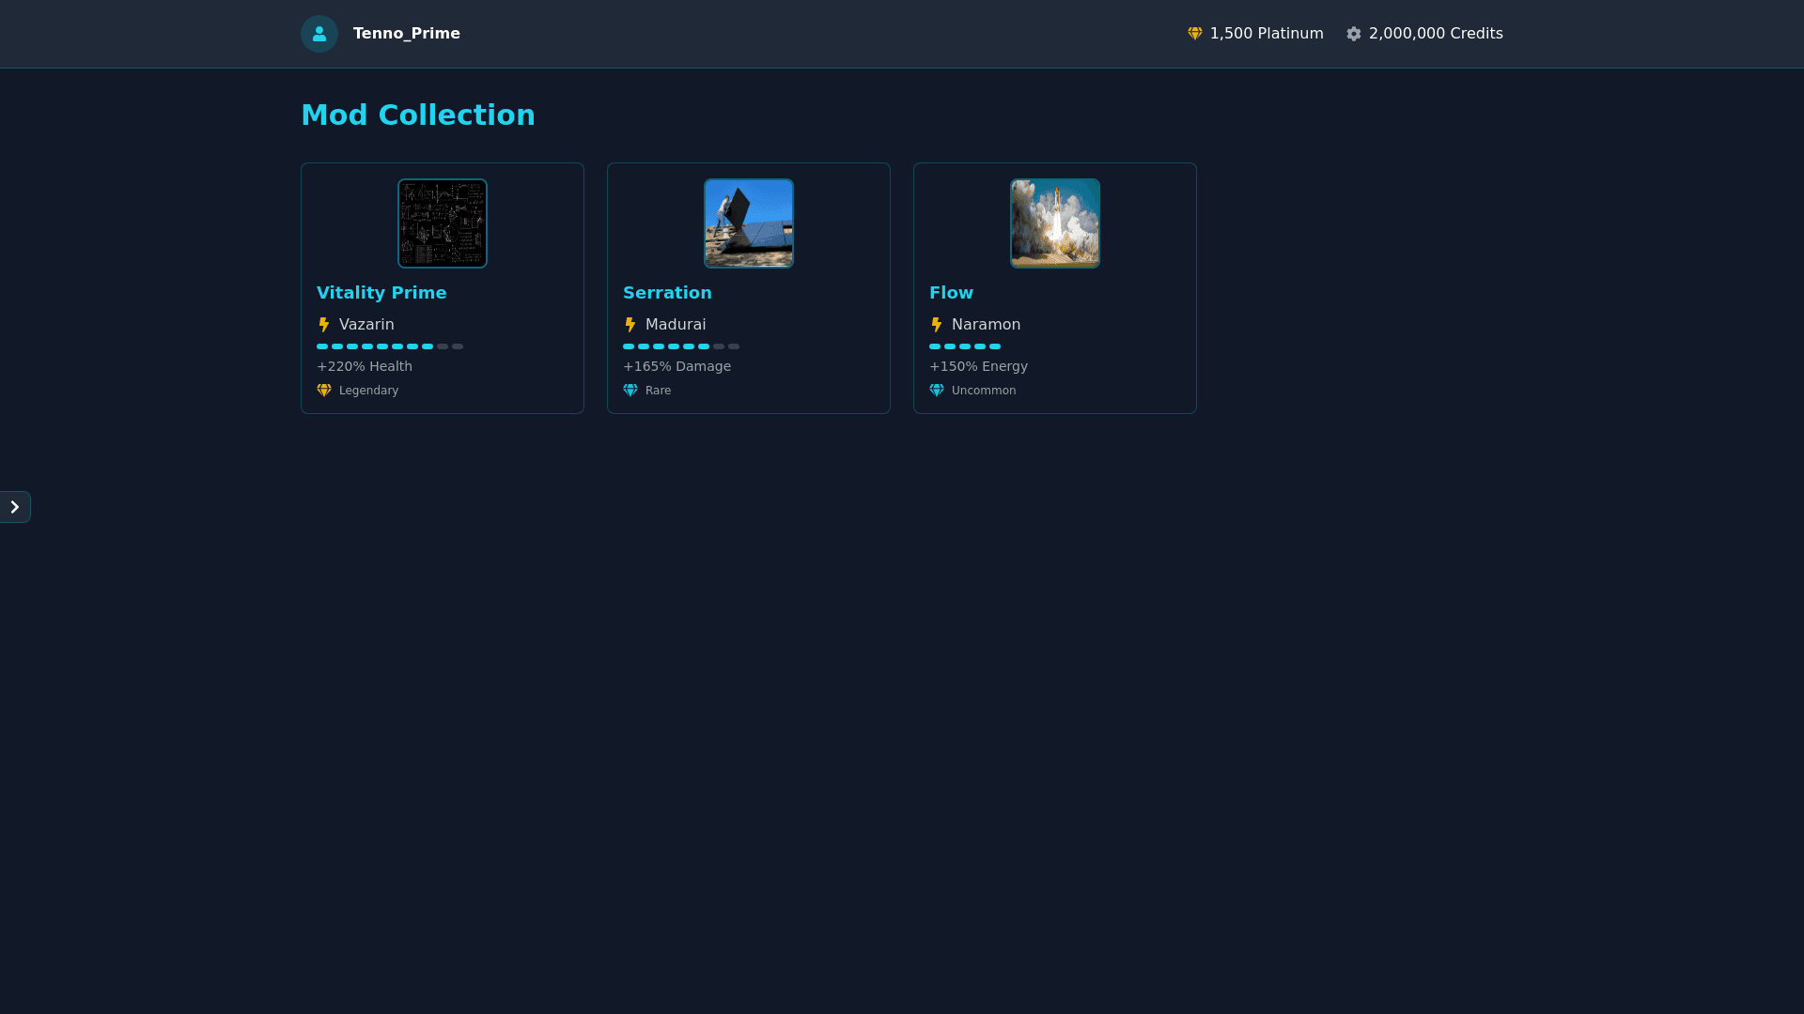Click the Serration mod title

pyautogui.click(x=667, y=293)
